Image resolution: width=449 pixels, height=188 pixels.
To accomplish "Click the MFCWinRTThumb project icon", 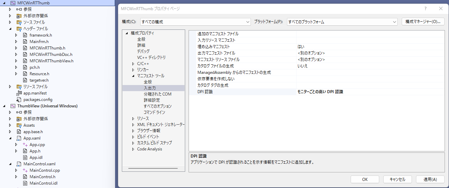I will click(x=13, y=3).
